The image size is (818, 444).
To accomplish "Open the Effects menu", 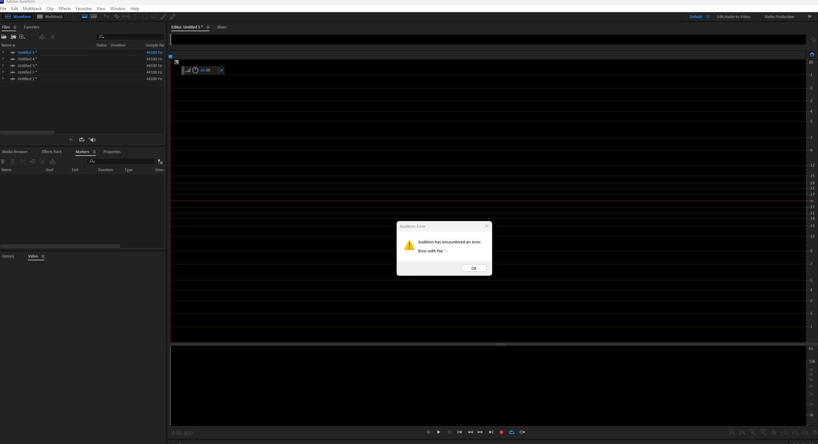I will [x=64, y=8].
